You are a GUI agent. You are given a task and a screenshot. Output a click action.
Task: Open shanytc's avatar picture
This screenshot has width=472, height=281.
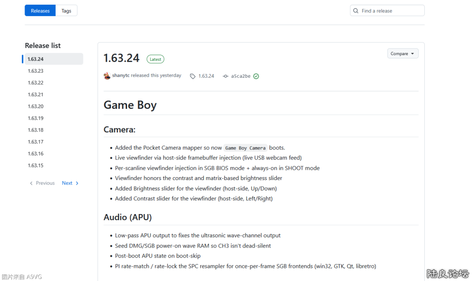[x=107, y=76]
